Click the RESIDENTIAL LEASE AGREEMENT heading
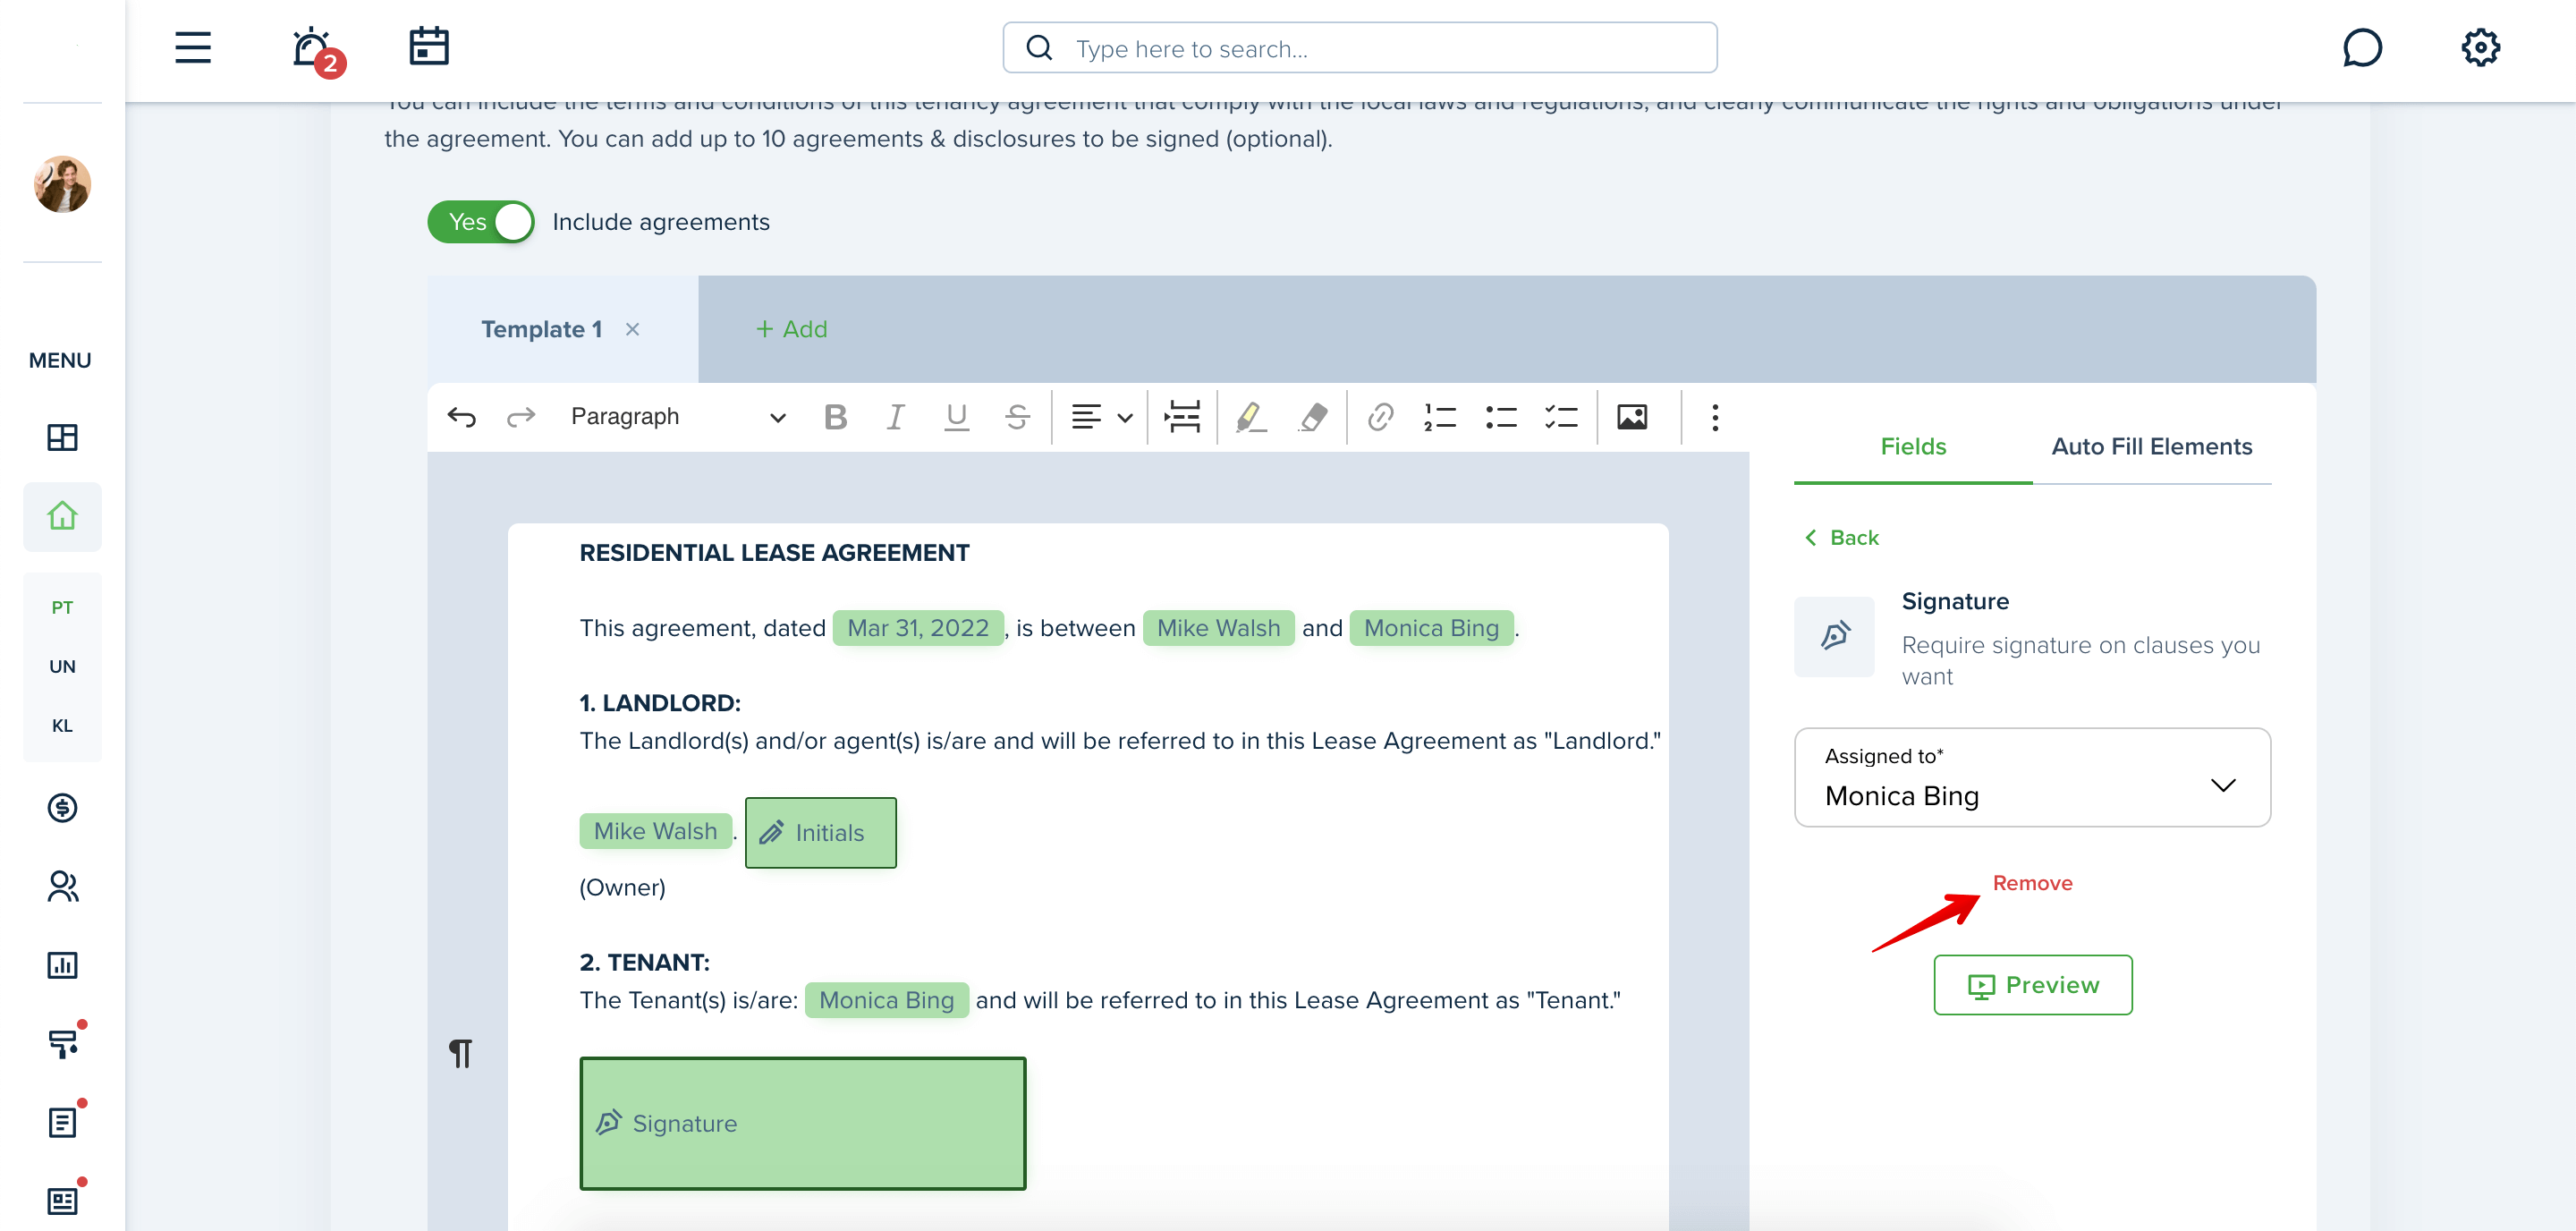Viewport: 2576px width, 1231px height. pyautogui.click(x=774, y=553)
